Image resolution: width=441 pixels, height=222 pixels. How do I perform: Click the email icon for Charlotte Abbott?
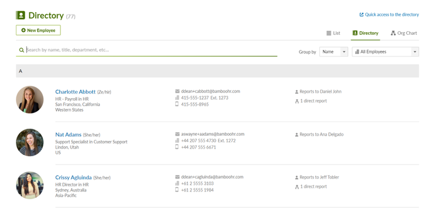pyautogui.click(x=177, y=92)
